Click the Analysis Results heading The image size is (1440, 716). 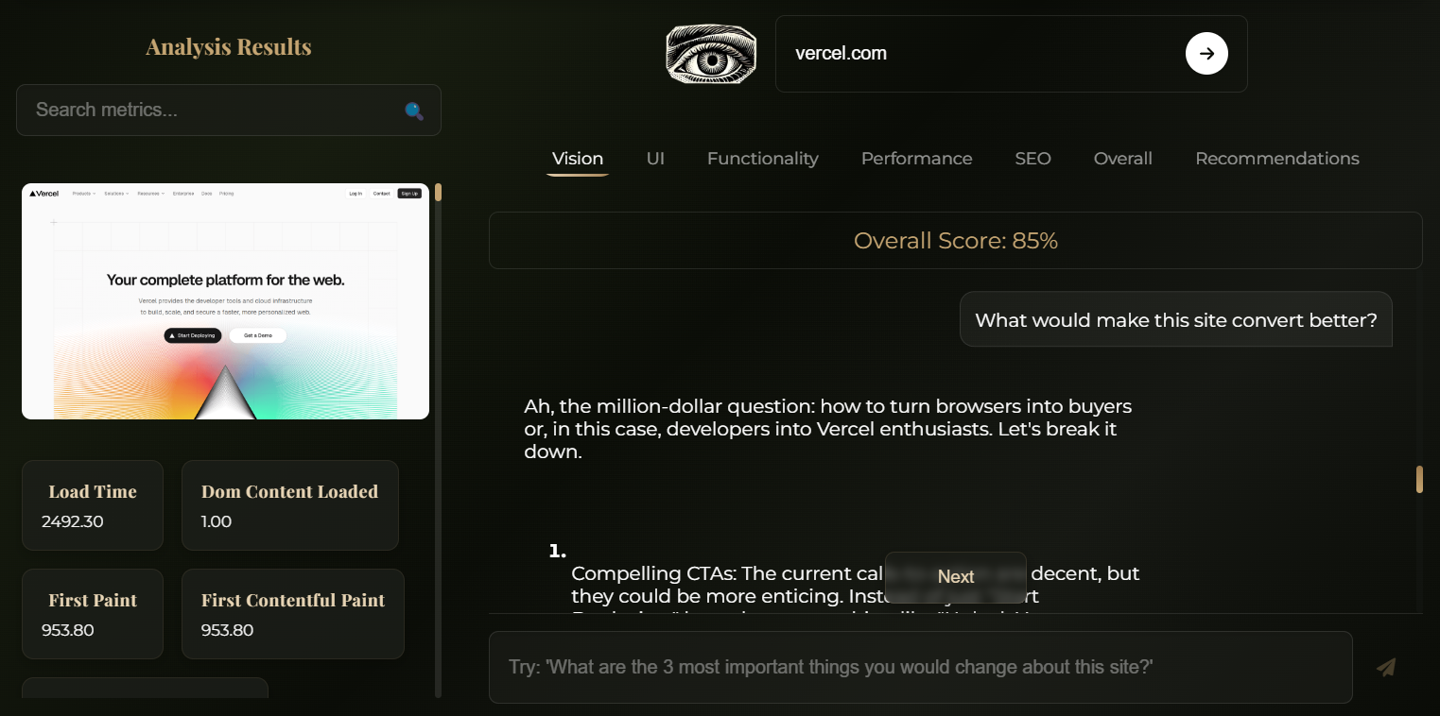[229, 46]
